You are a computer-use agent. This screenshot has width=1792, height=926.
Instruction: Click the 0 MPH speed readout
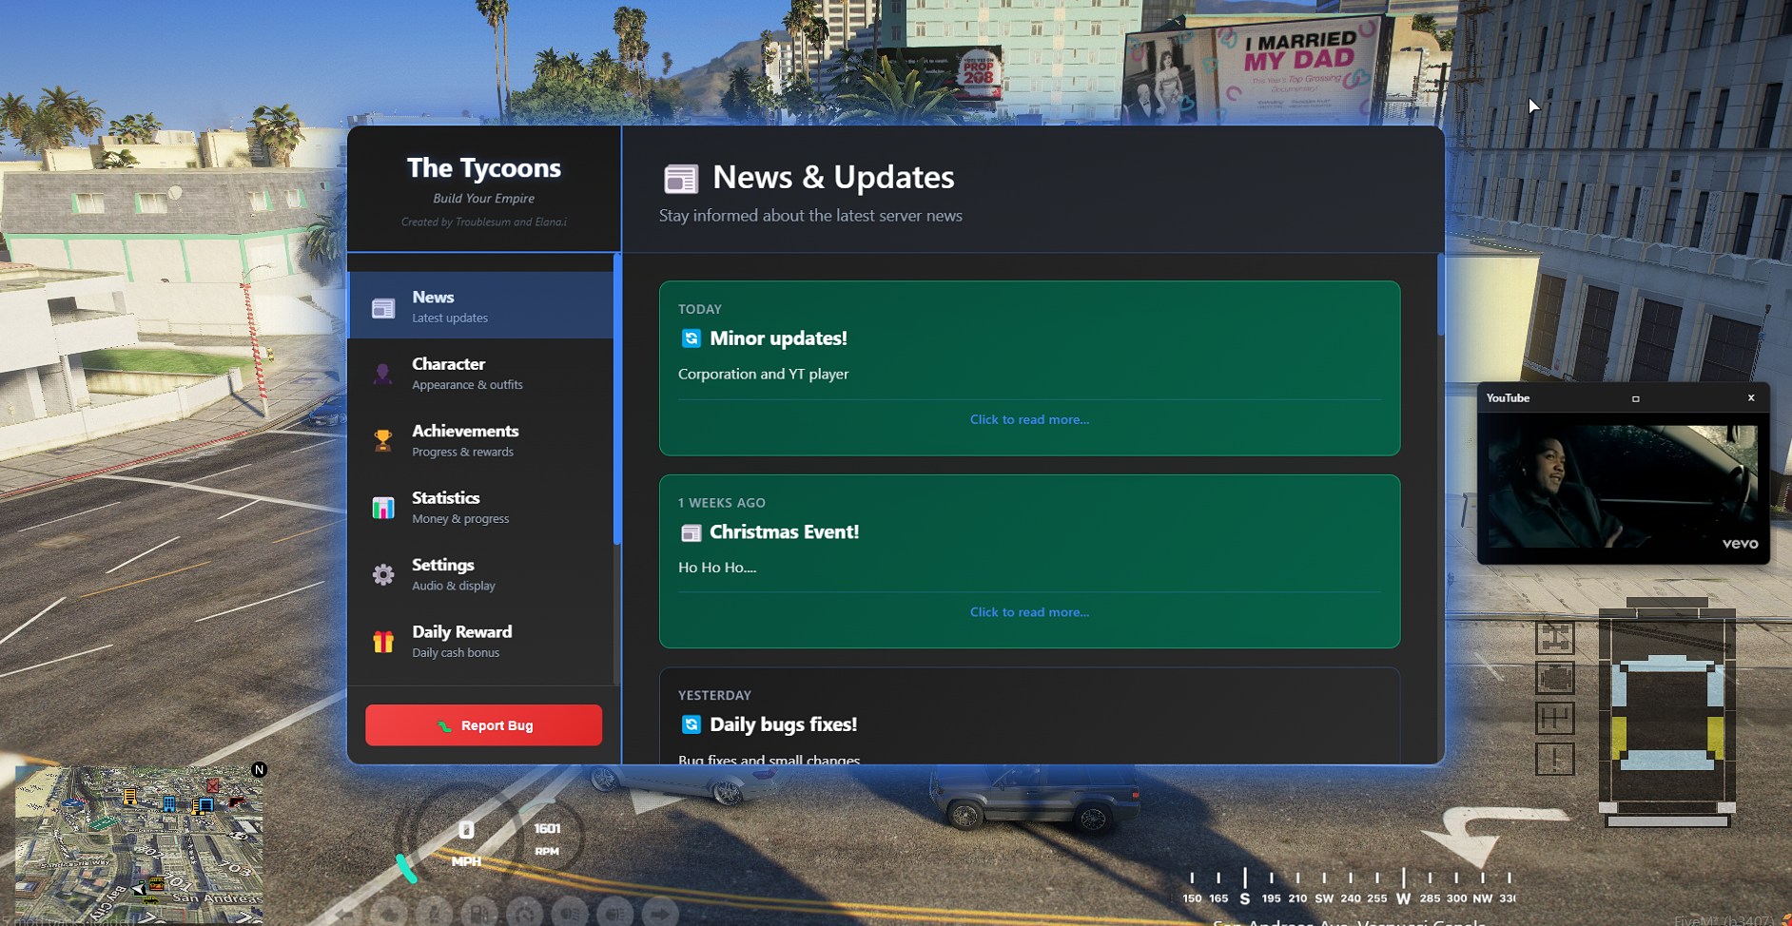tap(466, 843)
